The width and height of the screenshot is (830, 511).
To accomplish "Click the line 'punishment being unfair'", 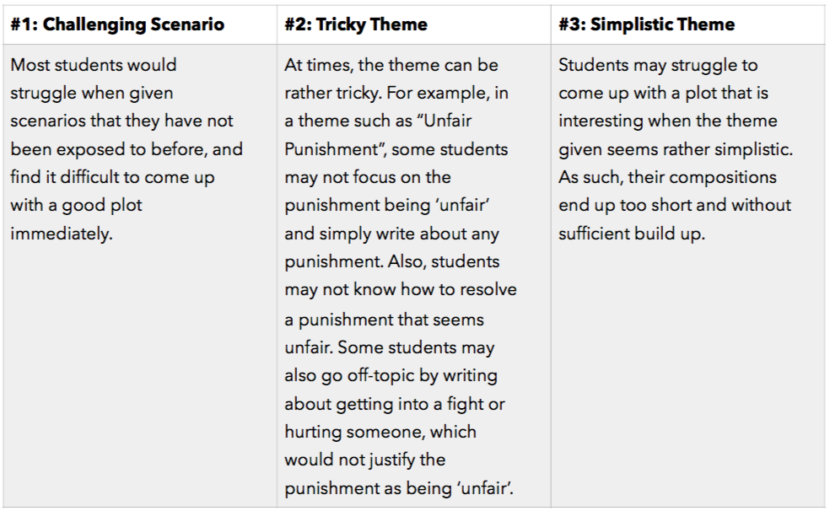I will pos(386,205).
